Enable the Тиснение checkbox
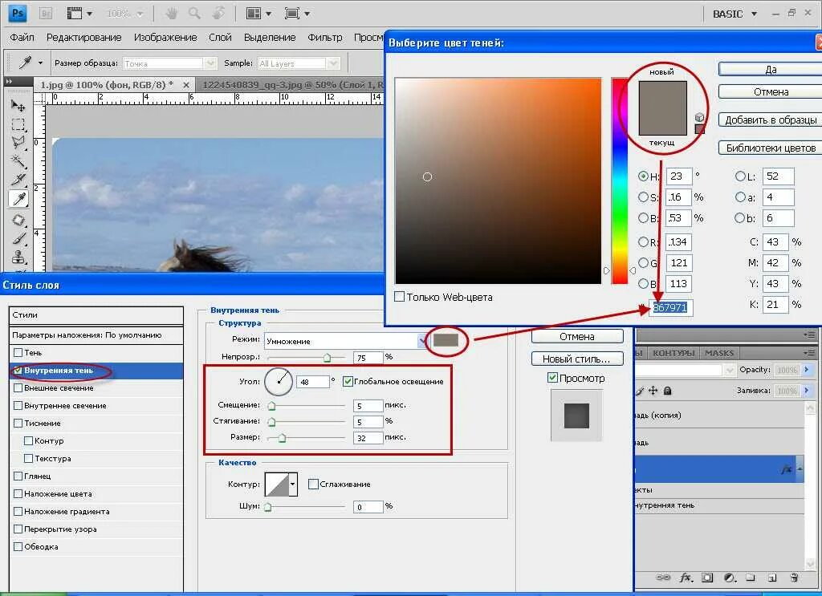Viewport: 822px width, 596px height. 18,424
